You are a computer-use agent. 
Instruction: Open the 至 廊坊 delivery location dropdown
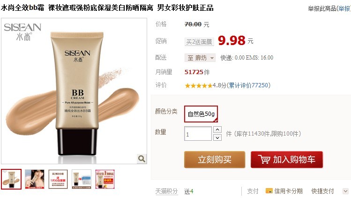coord(200,58)
